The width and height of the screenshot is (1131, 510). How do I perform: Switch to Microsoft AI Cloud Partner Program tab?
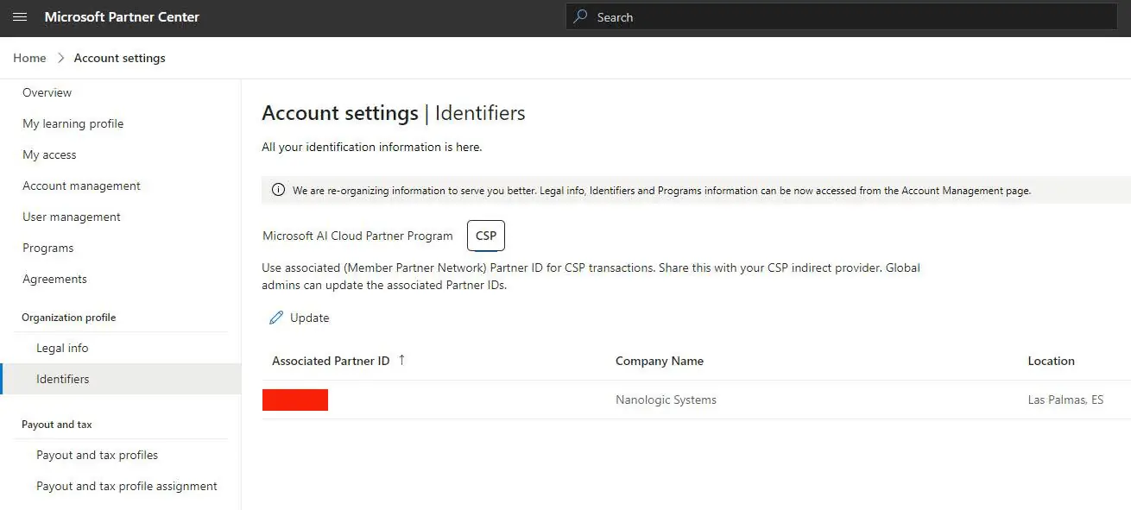357,236
